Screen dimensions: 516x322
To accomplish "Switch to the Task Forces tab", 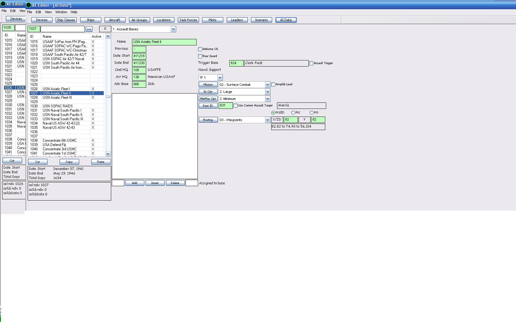I will coord(188,20).
